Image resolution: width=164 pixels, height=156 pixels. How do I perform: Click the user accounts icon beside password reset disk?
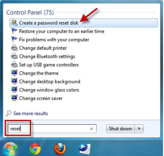14,23
